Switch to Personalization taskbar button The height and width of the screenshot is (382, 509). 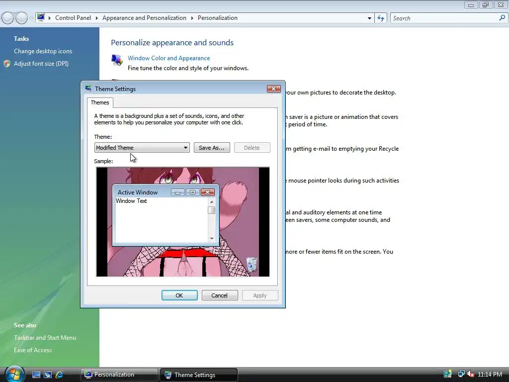pyautogui.click(x=119, y=375)
